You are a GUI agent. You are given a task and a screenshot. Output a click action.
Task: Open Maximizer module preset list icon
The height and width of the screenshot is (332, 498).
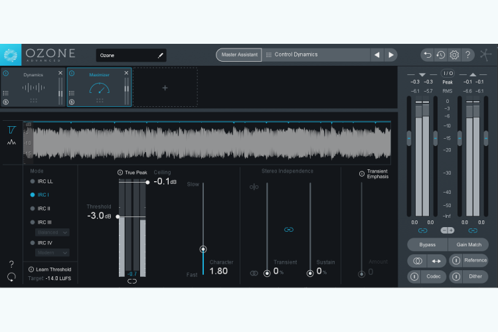coord(72,93)
